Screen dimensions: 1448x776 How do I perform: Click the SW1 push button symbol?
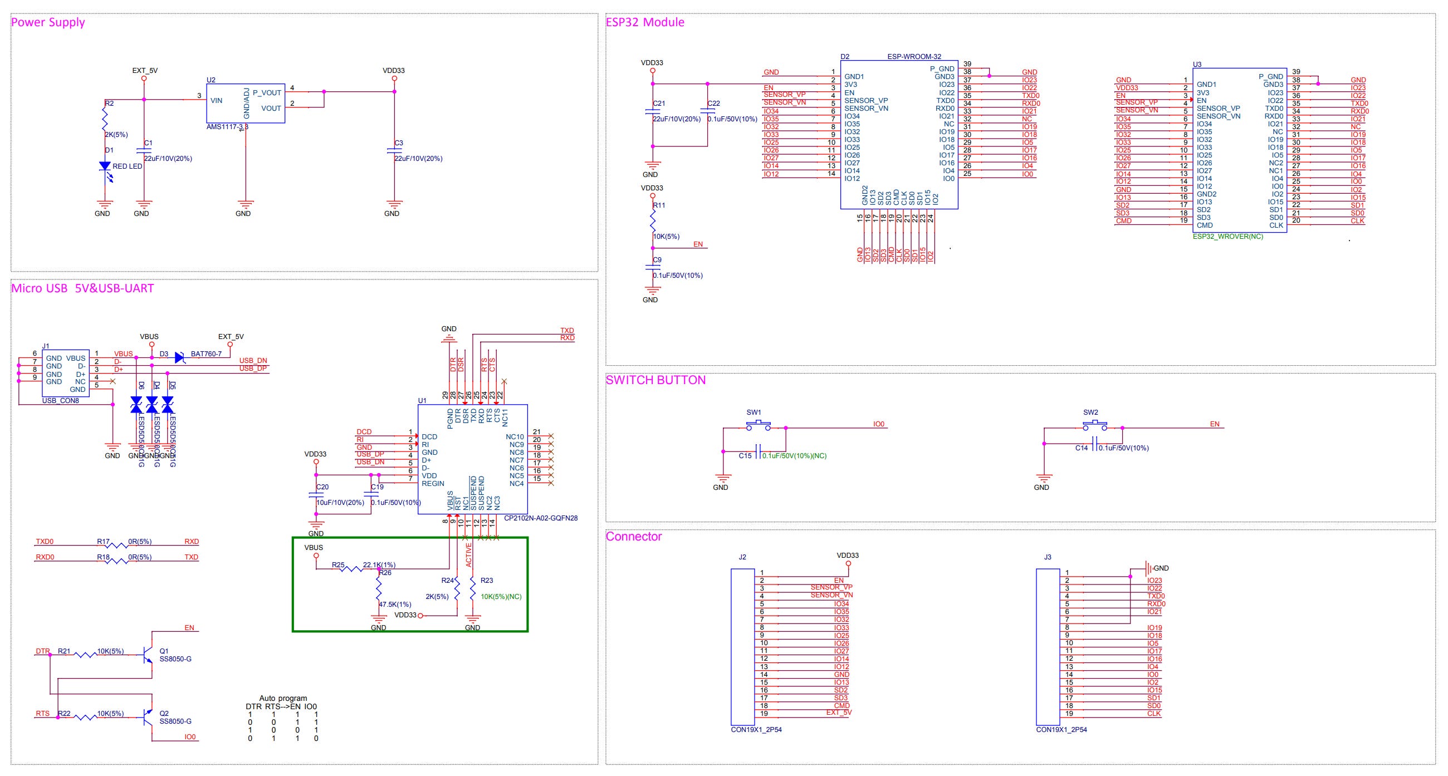tap(758, 426)
